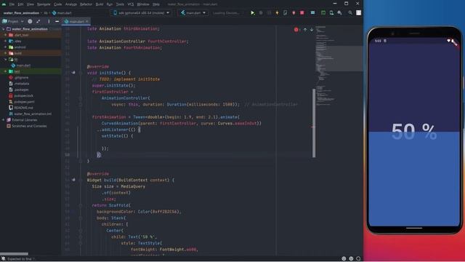Select main.dart file in project tree

tap(23, 65)
